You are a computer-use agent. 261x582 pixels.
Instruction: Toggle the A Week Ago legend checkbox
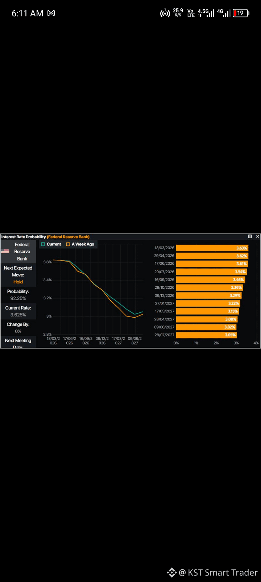pos(68,244)
